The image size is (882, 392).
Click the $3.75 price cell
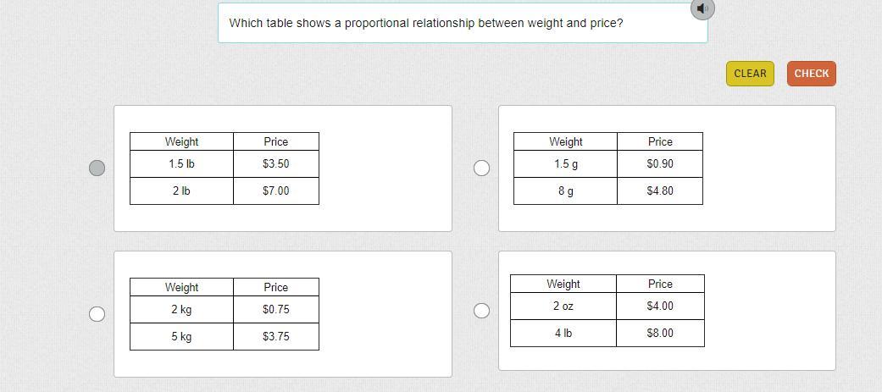276,336
